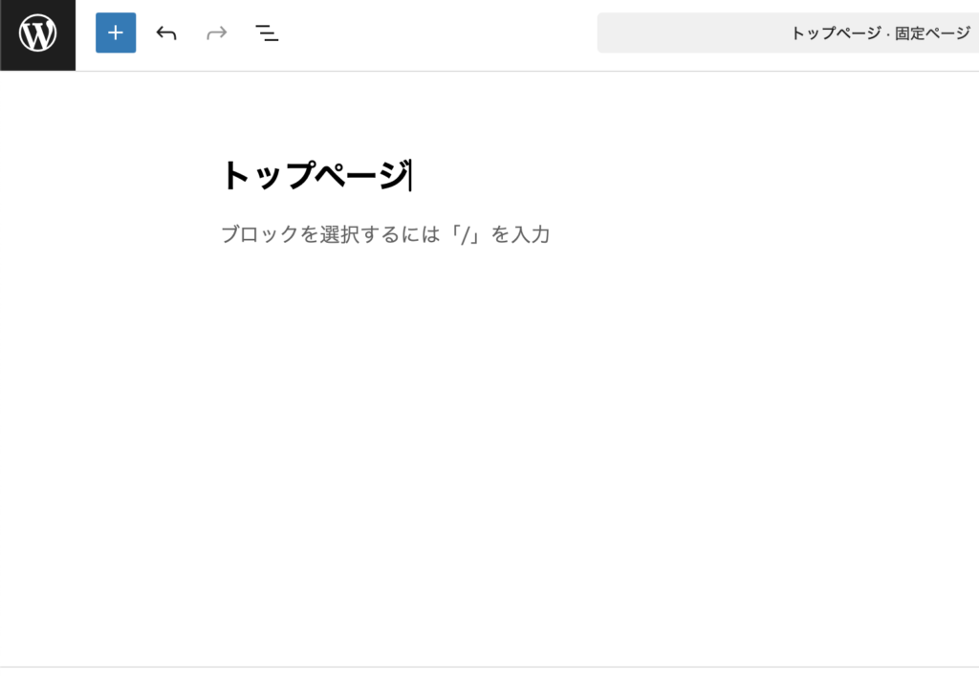
Task: Click the トップページ page title heading
Action: click(x=315, y=176)
